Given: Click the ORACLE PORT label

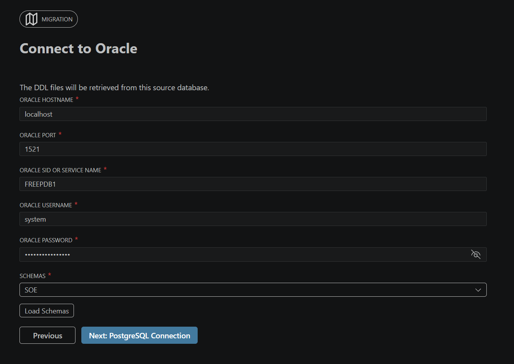Looking at the screenshot, I should pos(38,135).
